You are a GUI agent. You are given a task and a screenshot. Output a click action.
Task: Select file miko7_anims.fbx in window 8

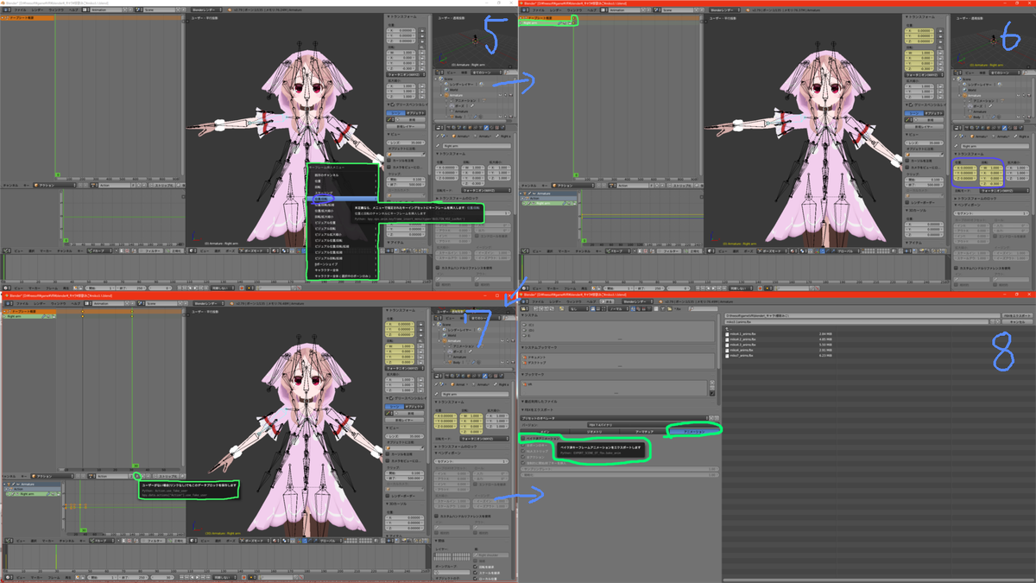[743, 355]
